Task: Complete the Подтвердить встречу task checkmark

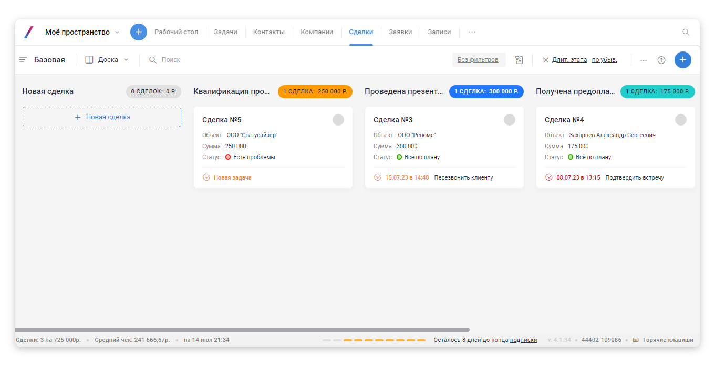Action: pyautogui.click(x=549, y=177)
